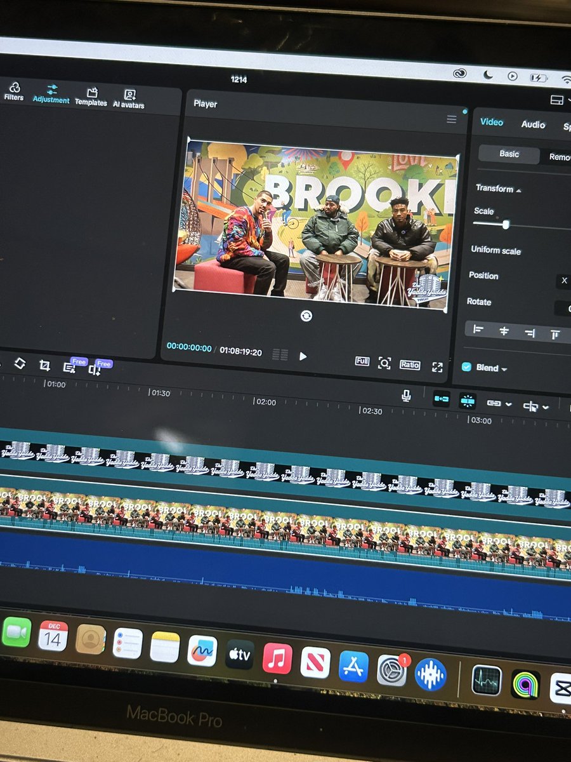The width and height of the screenshot is (571, 762).
Task: Collapse the Transform section
Action: [518, 190]
